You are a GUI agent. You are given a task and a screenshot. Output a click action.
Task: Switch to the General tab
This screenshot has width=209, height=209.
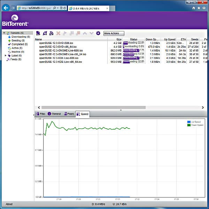tap(54, 114)
